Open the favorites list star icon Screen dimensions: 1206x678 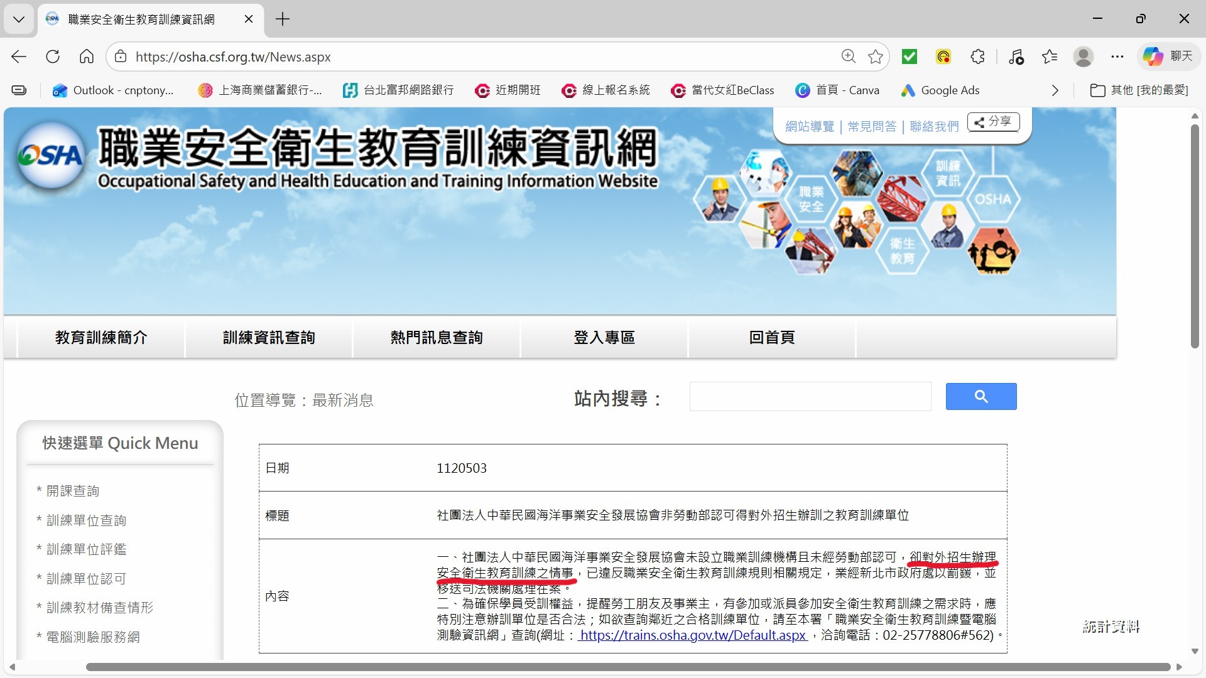(1049, 56)
